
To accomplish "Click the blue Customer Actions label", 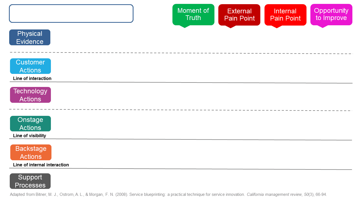I will coord(30,66).
